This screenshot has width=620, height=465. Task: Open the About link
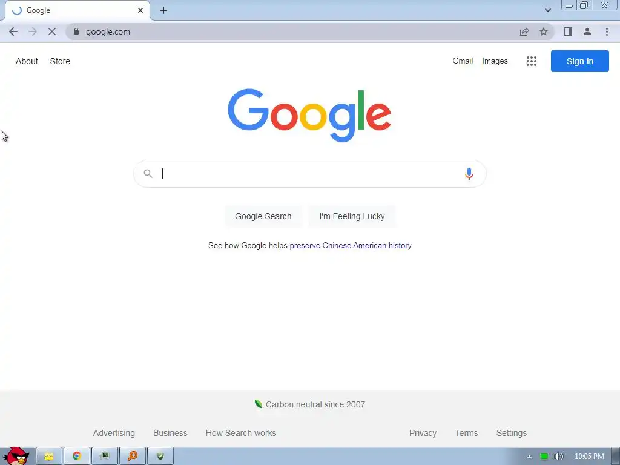pyautogui.click(x=27, y=61)
